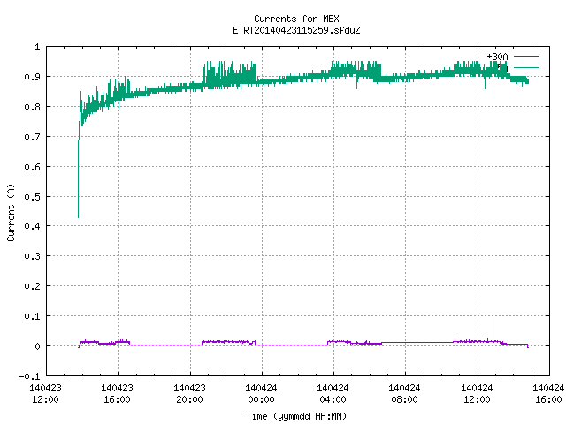The height and width of the screenshot is (424, 566).
Task: Click the "Current (A)" vertical axis label
Action: pyautogui.click(x=11, y=212)
